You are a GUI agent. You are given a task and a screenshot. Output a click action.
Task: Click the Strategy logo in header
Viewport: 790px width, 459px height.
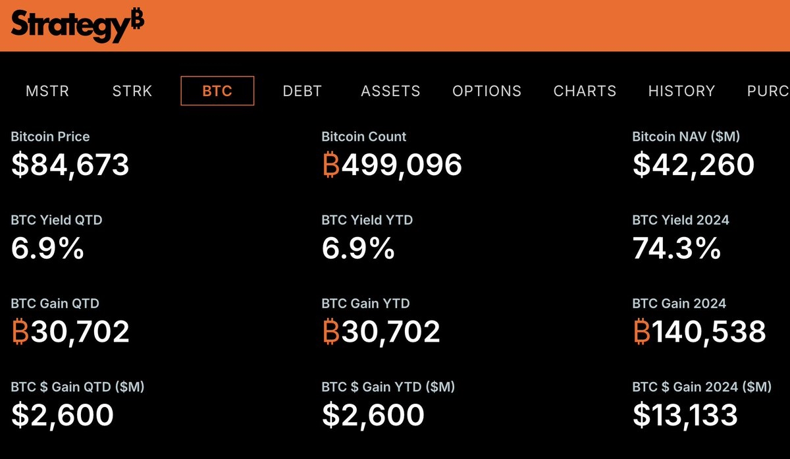77,24
